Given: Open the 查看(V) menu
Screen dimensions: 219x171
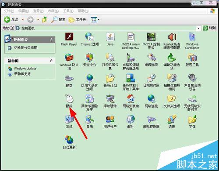Looking at the screenshot, I should tap(38, 11).
